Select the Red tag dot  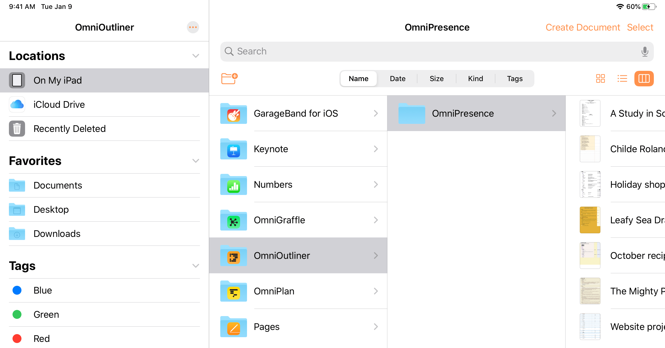tap(17, 339)
